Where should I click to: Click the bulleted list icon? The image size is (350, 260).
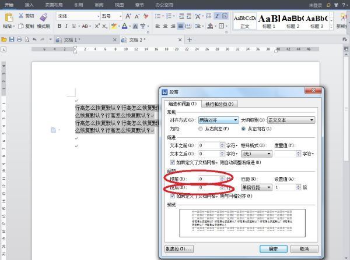click(x=158, y=16)
